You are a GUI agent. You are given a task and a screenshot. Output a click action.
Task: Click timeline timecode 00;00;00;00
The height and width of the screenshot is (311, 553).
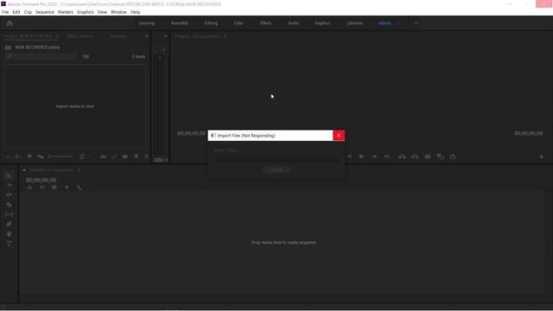tap(41, 180)
